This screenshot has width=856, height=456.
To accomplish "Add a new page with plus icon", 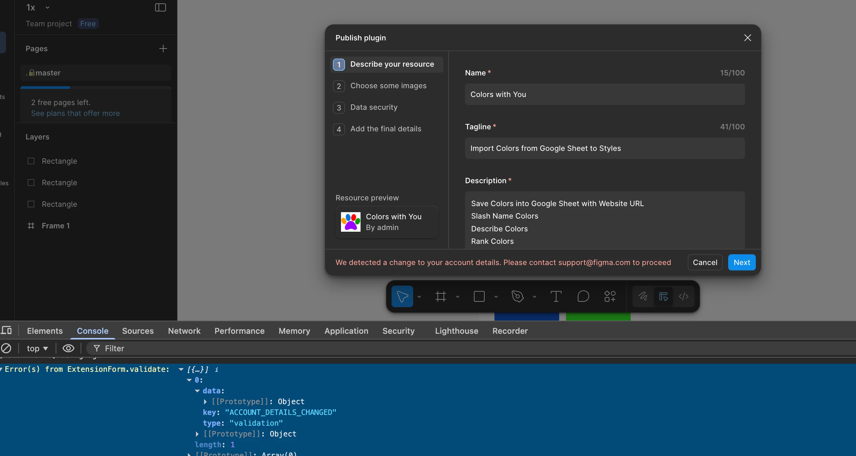I will 163,48.
